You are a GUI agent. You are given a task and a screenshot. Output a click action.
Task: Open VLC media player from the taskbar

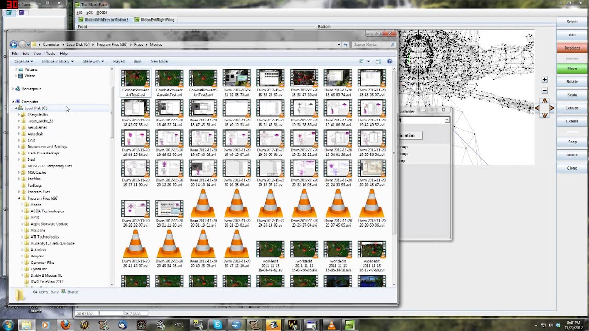tap(330, 325)
